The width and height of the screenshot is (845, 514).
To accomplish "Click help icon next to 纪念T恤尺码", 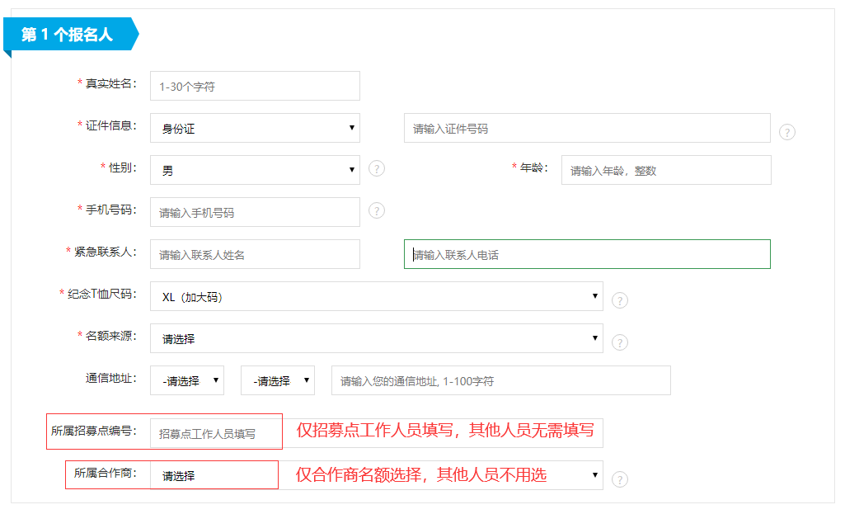I will 620,299.
